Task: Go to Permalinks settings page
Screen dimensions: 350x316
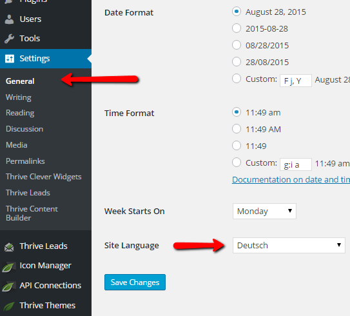Action: coord(25,161)
